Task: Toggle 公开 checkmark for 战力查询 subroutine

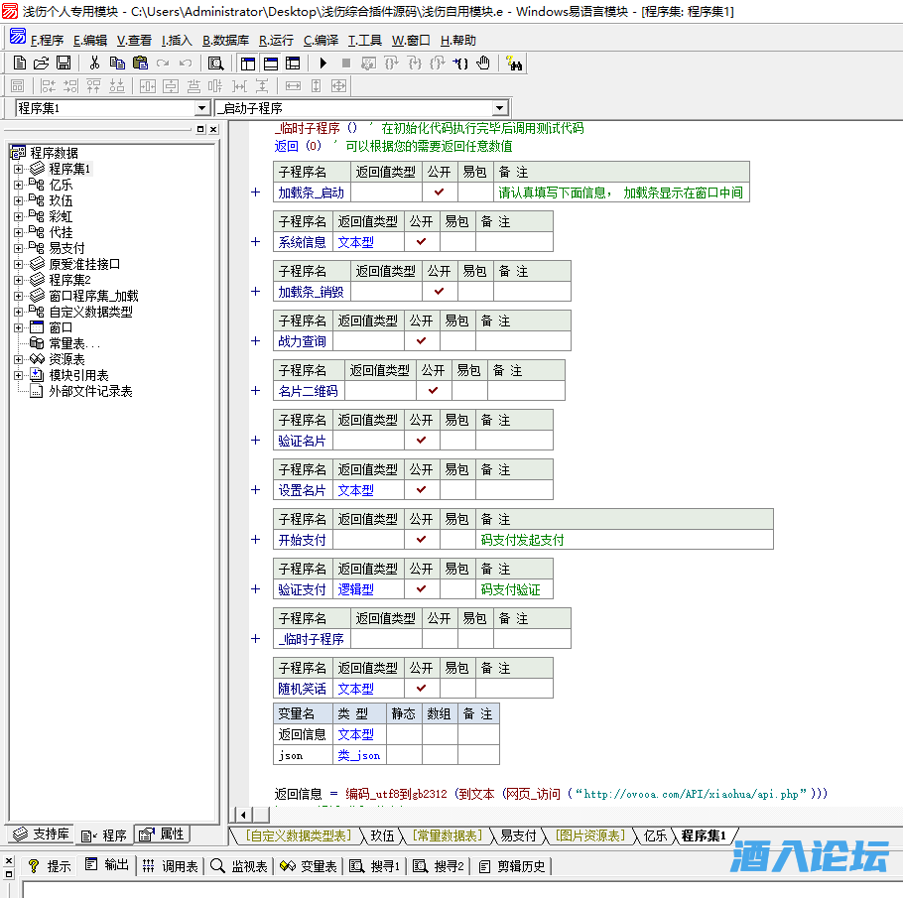Action: 421,340
